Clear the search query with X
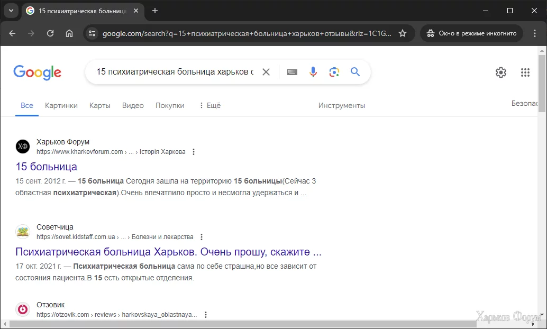Image resolution: width=547 pixels, height=329 pixels. pos(266,72)
